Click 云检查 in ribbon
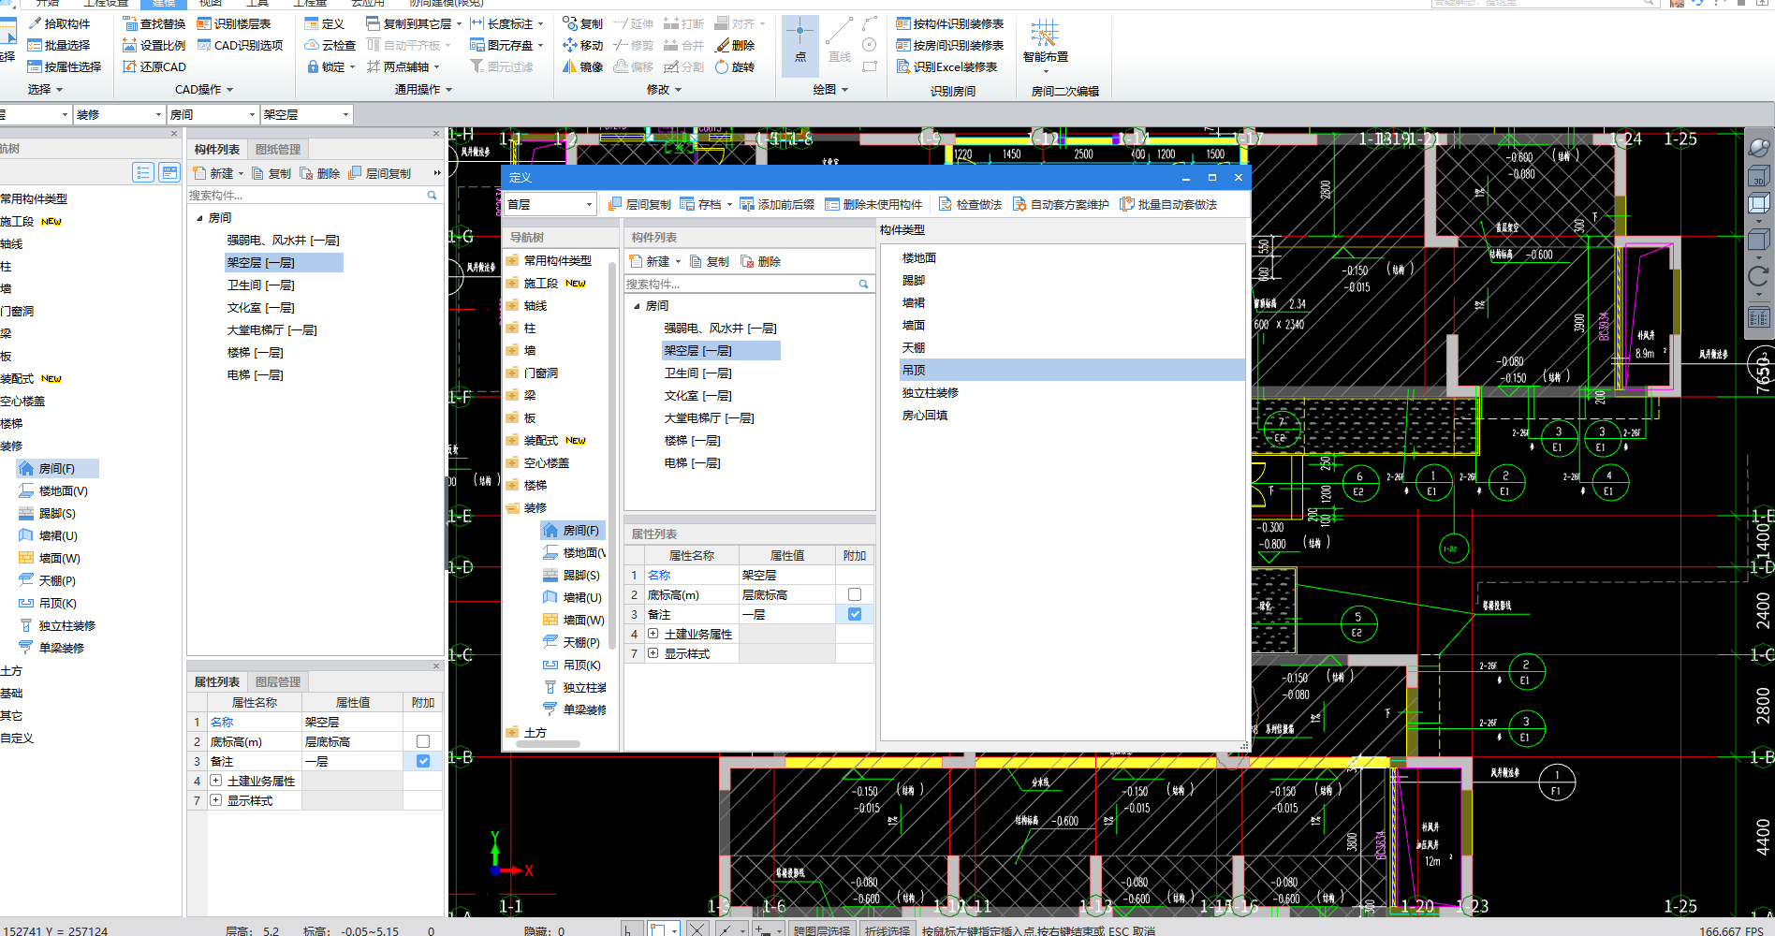1775x936 pixels. (x=330, y=45)
